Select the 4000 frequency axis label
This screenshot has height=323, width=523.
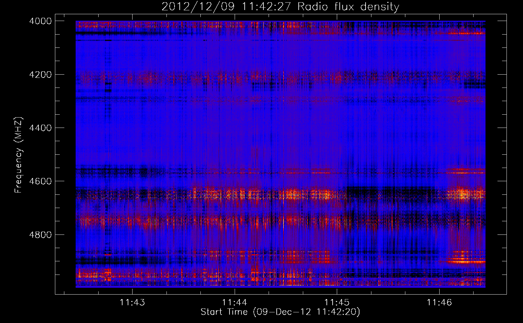tap(40, 21)
